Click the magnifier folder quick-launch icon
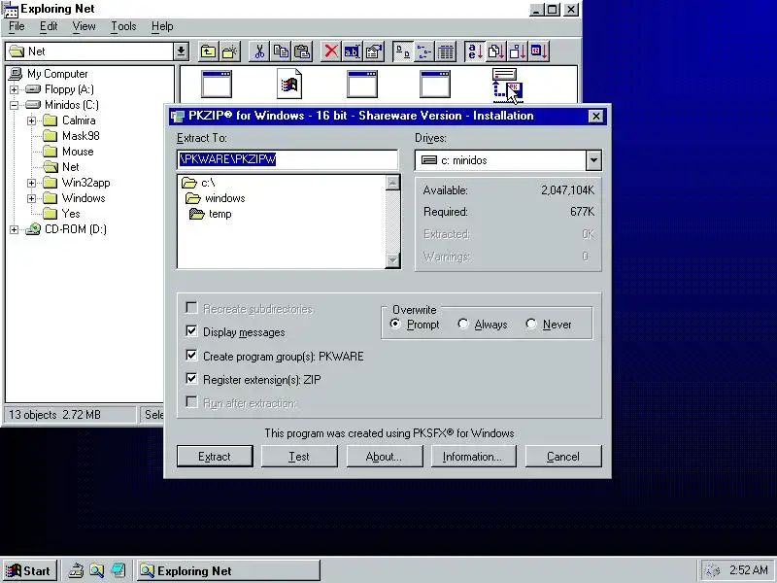Image resolution: width=777 pixels, height=583 pixels. click(x=96, y=570)
